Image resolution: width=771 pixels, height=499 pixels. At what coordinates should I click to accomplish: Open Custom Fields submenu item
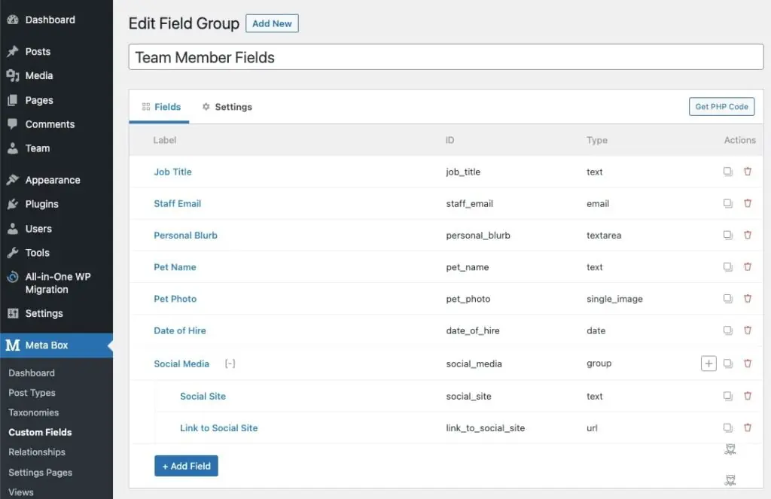point(41,432)
